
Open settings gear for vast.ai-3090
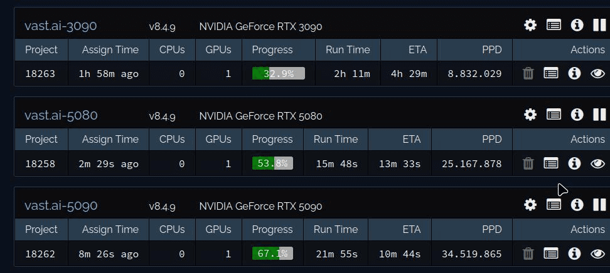click(530, 25)
